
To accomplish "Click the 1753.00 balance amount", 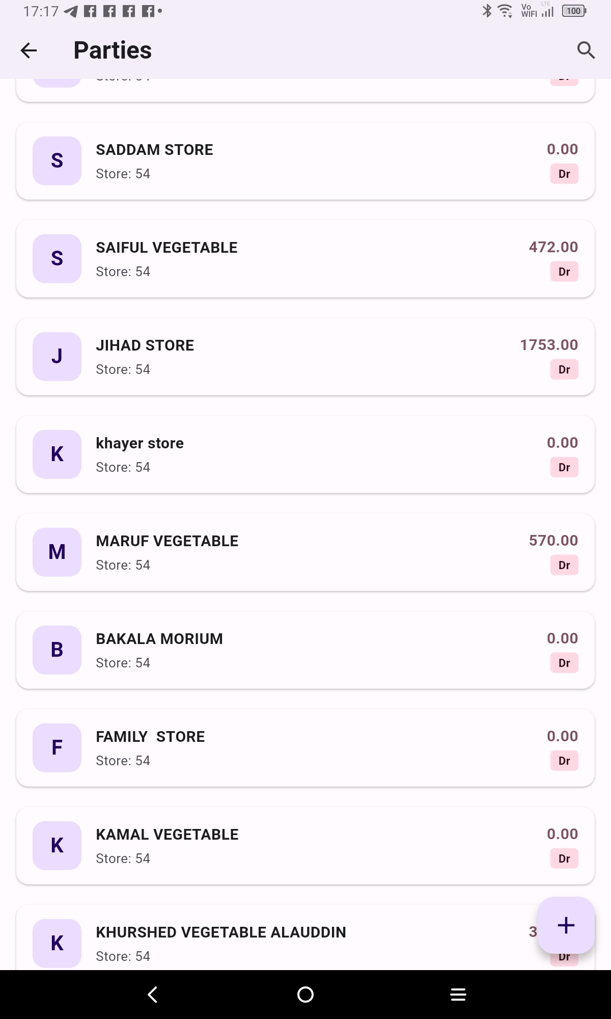I will [549, 345].
